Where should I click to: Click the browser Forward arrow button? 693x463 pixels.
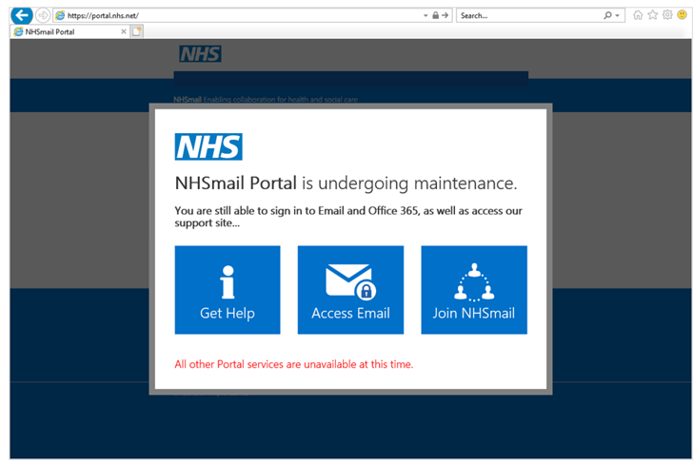pos(43,15)
